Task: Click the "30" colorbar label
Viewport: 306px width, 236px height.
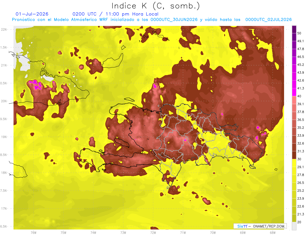Action: (299, 159)
